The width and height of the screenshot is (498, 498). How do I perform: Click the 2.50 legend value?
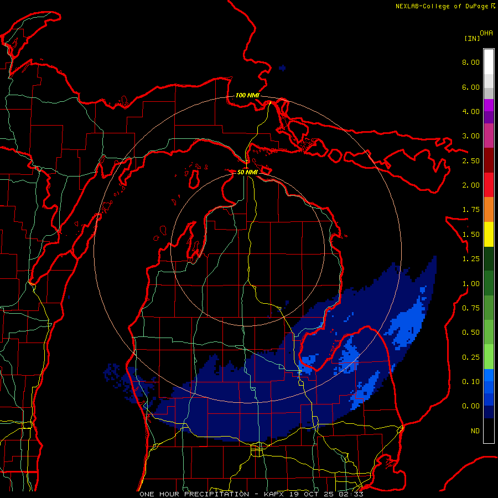point(471,160)
